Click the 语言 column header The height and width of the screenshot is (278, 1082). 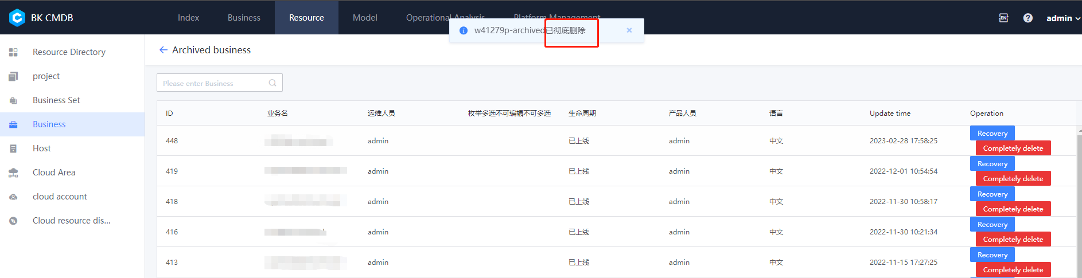pos(776,113)
